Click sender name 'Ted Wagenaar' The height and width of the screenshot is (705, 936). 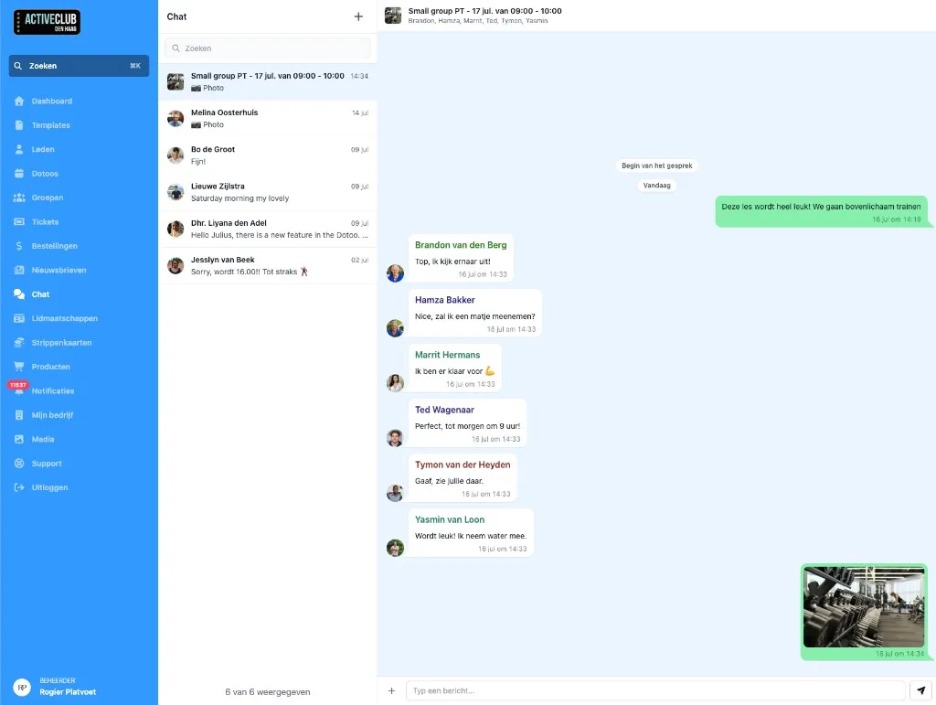(x=445, y=410)
